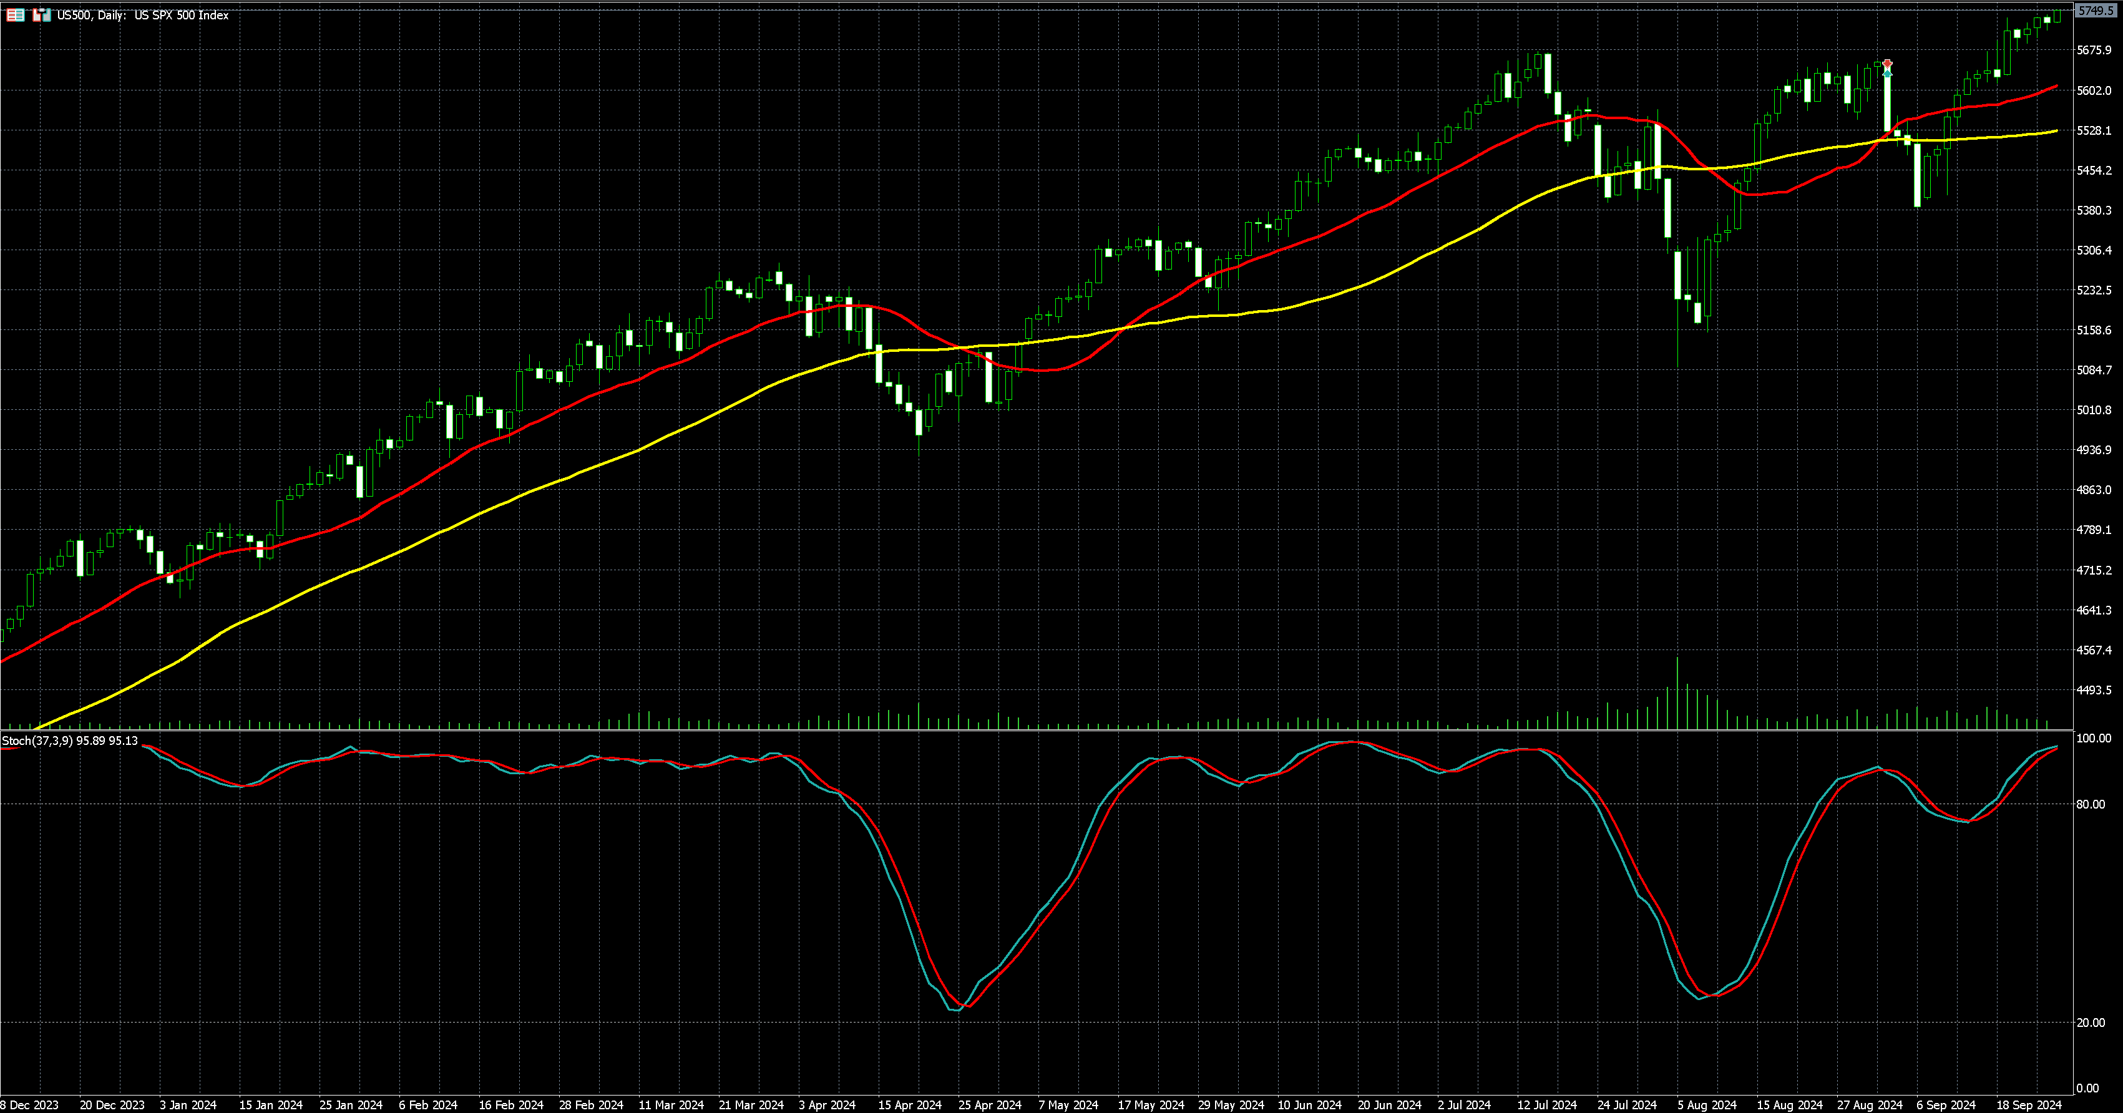2123x1113 pixels.
Task: Click the 5 Aug 2024 date label
Action: point(1706,1105)
